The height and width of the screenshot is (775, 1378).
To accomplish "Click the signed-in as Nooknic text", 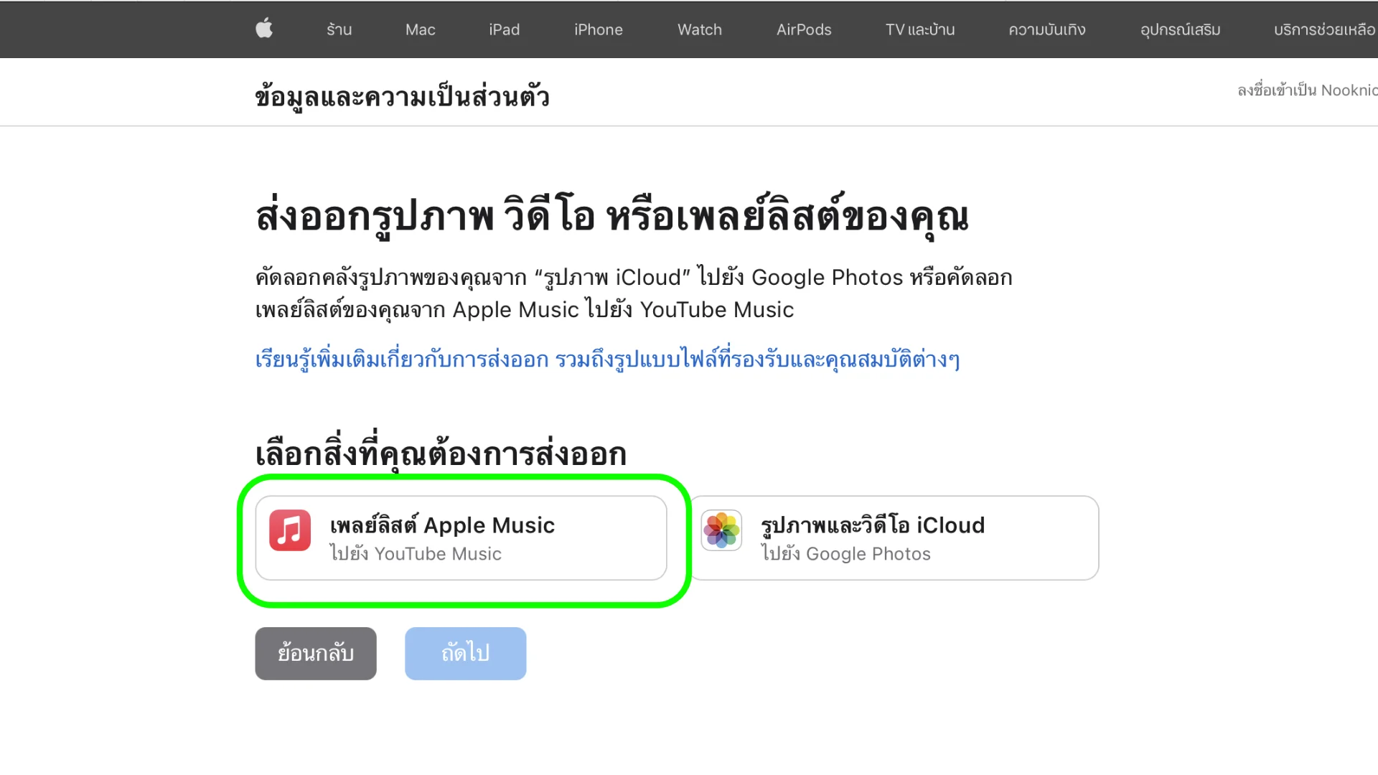I will 1306,90.
